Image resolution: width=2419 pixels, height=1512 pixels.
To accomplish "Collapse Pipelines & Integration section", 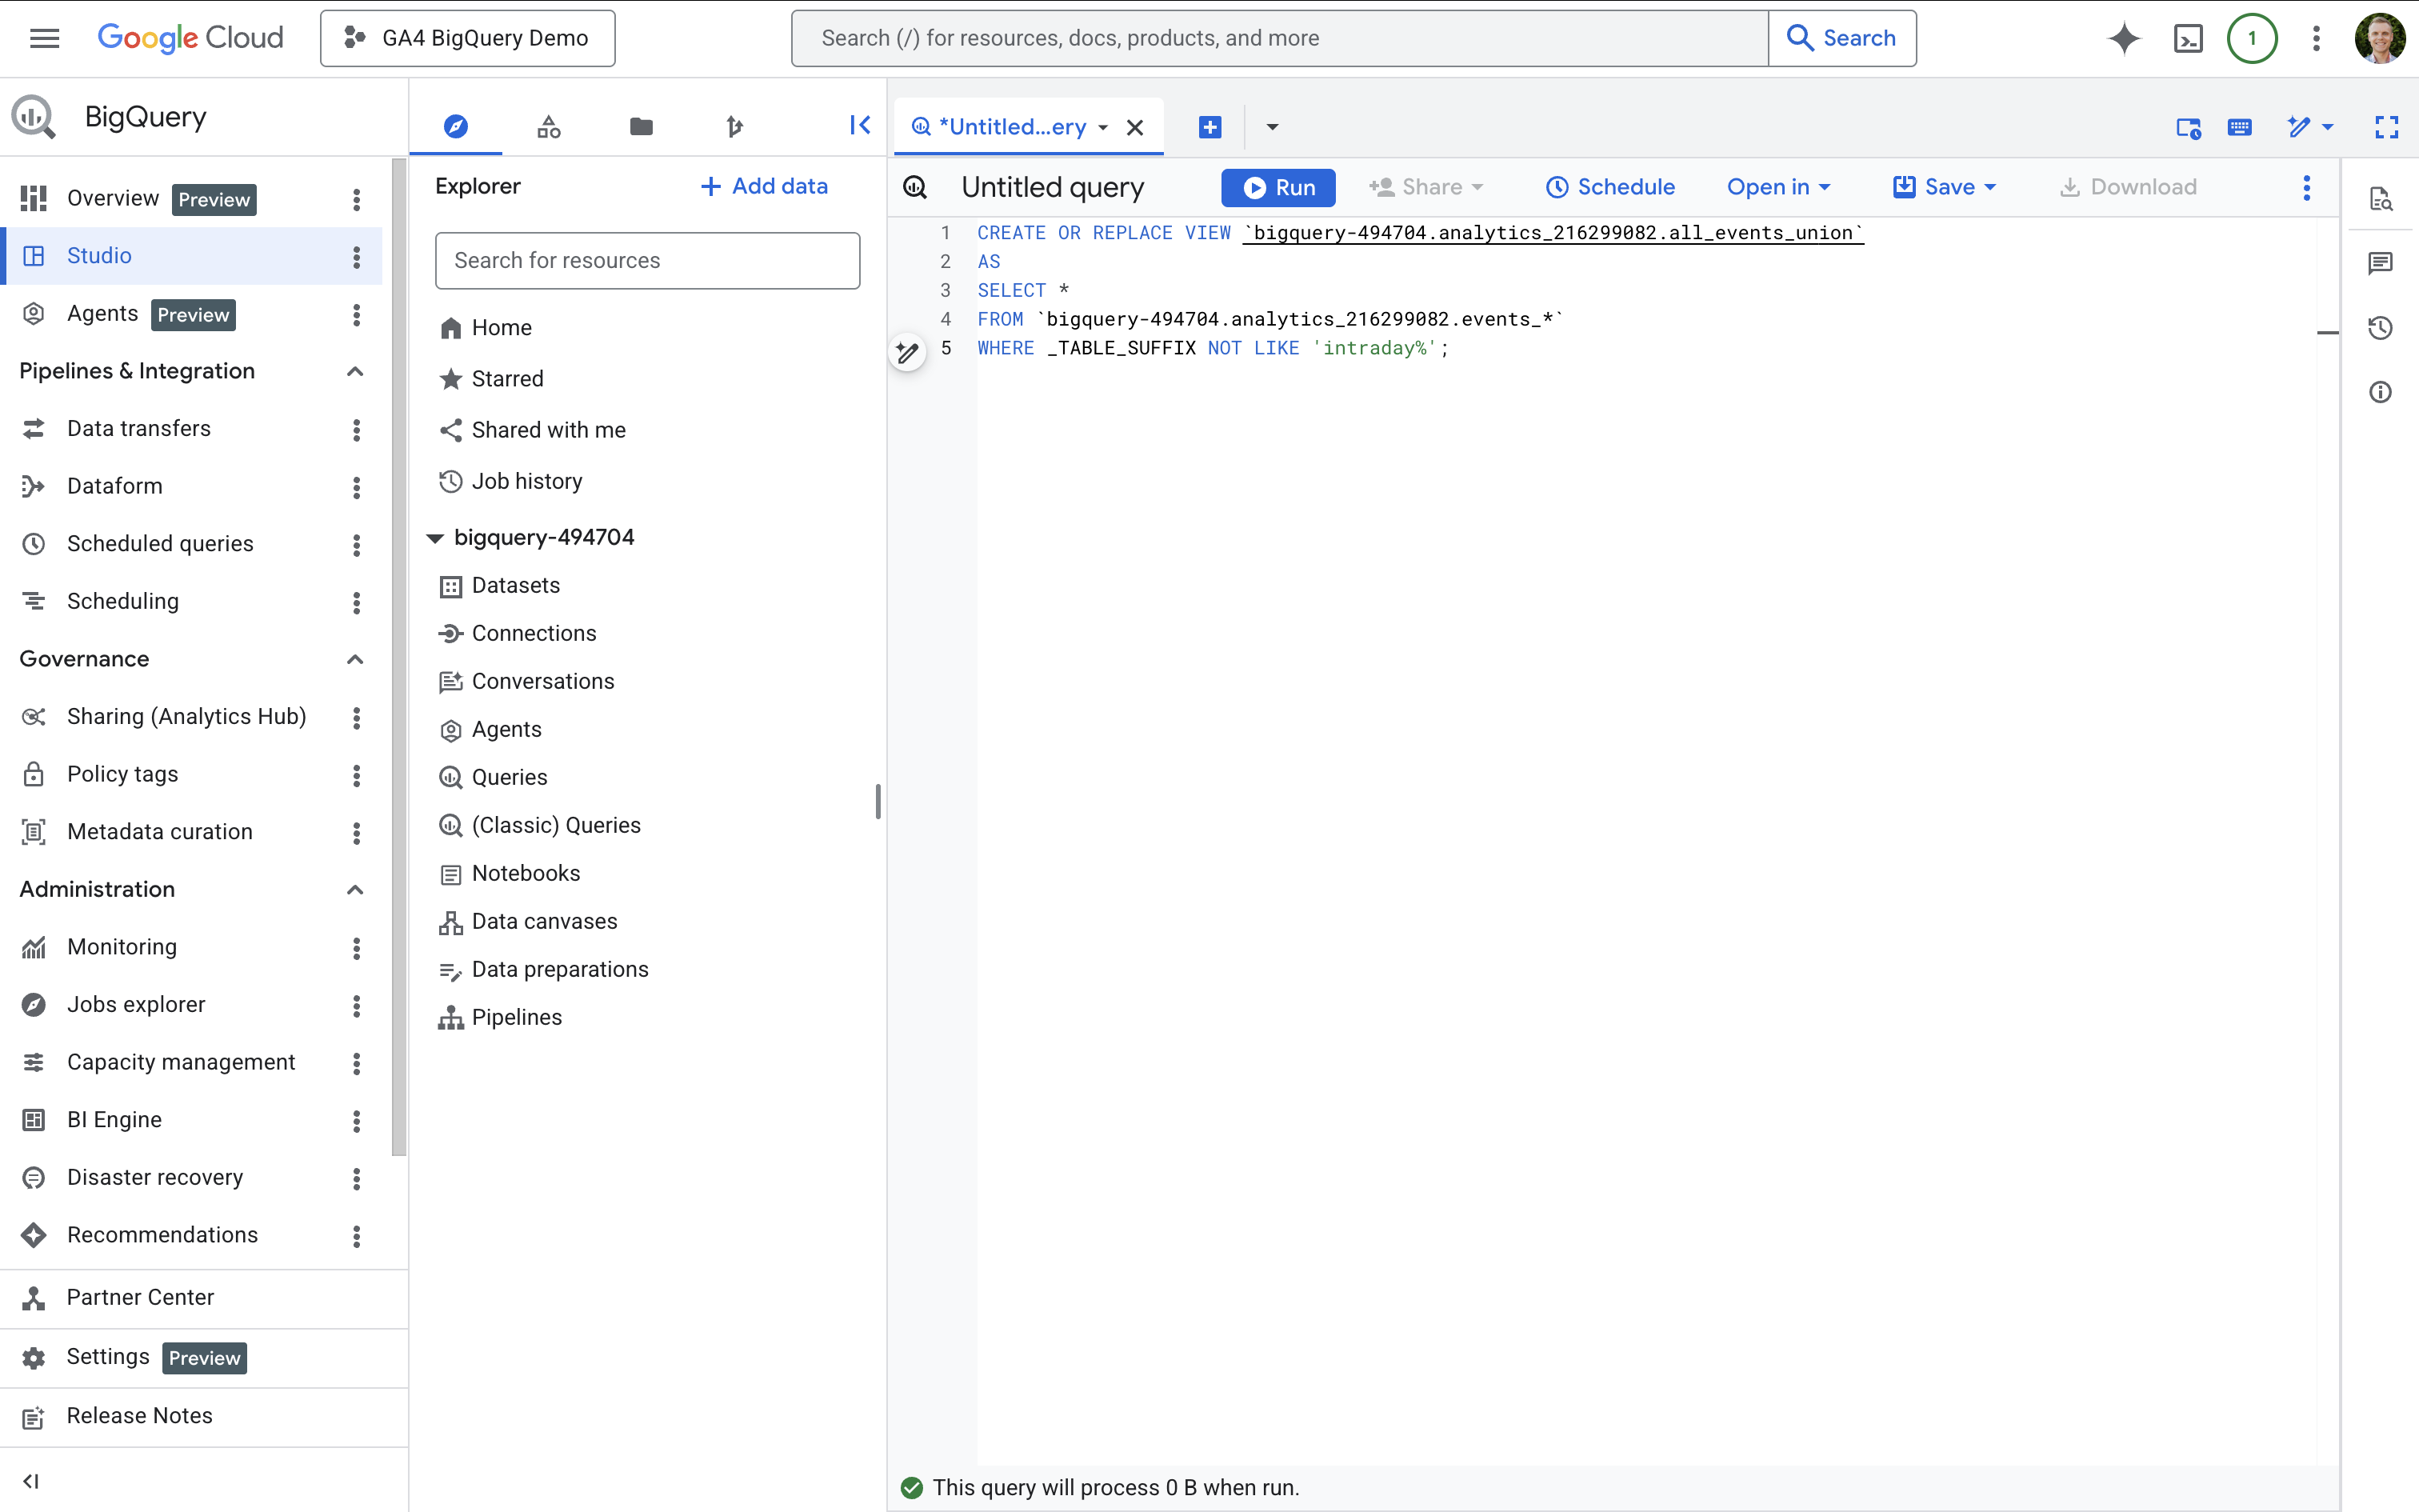I will pyautogui.click(x=354, y=371).
